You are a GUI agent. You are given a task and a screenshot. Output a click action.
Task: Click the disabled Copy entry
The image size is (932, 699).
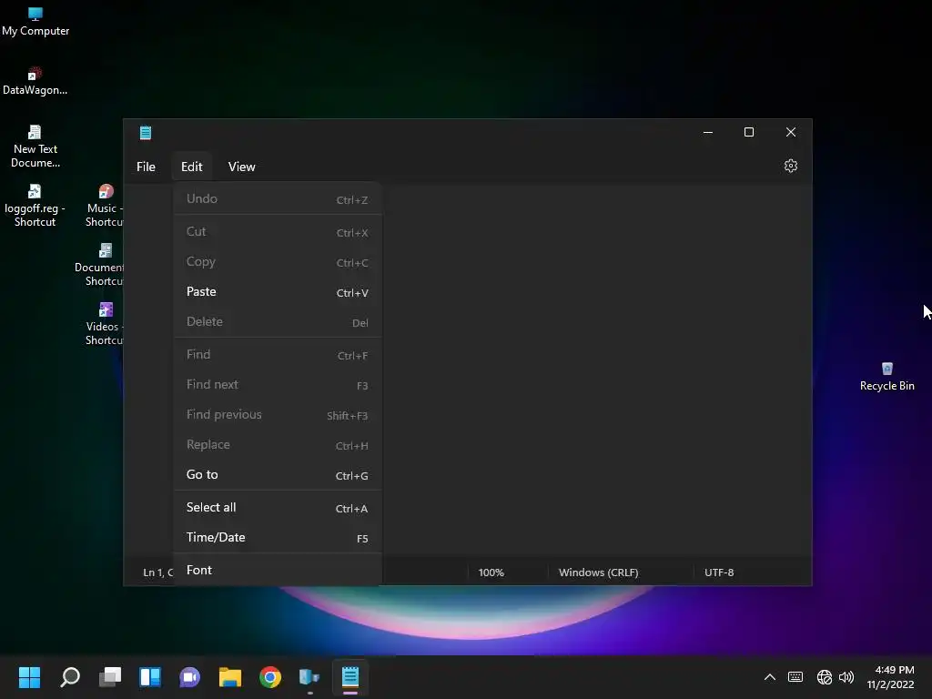277,262
